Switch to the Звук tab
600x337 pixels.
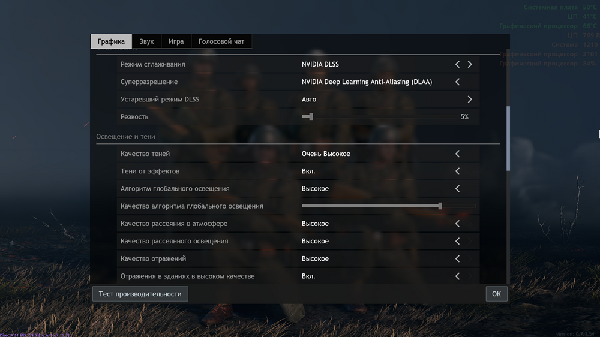pyautogui.click(x=146, y=41)
